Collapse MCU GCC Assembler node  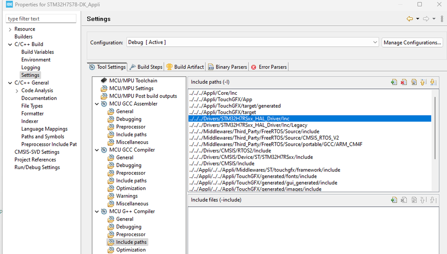coord(97,104)
